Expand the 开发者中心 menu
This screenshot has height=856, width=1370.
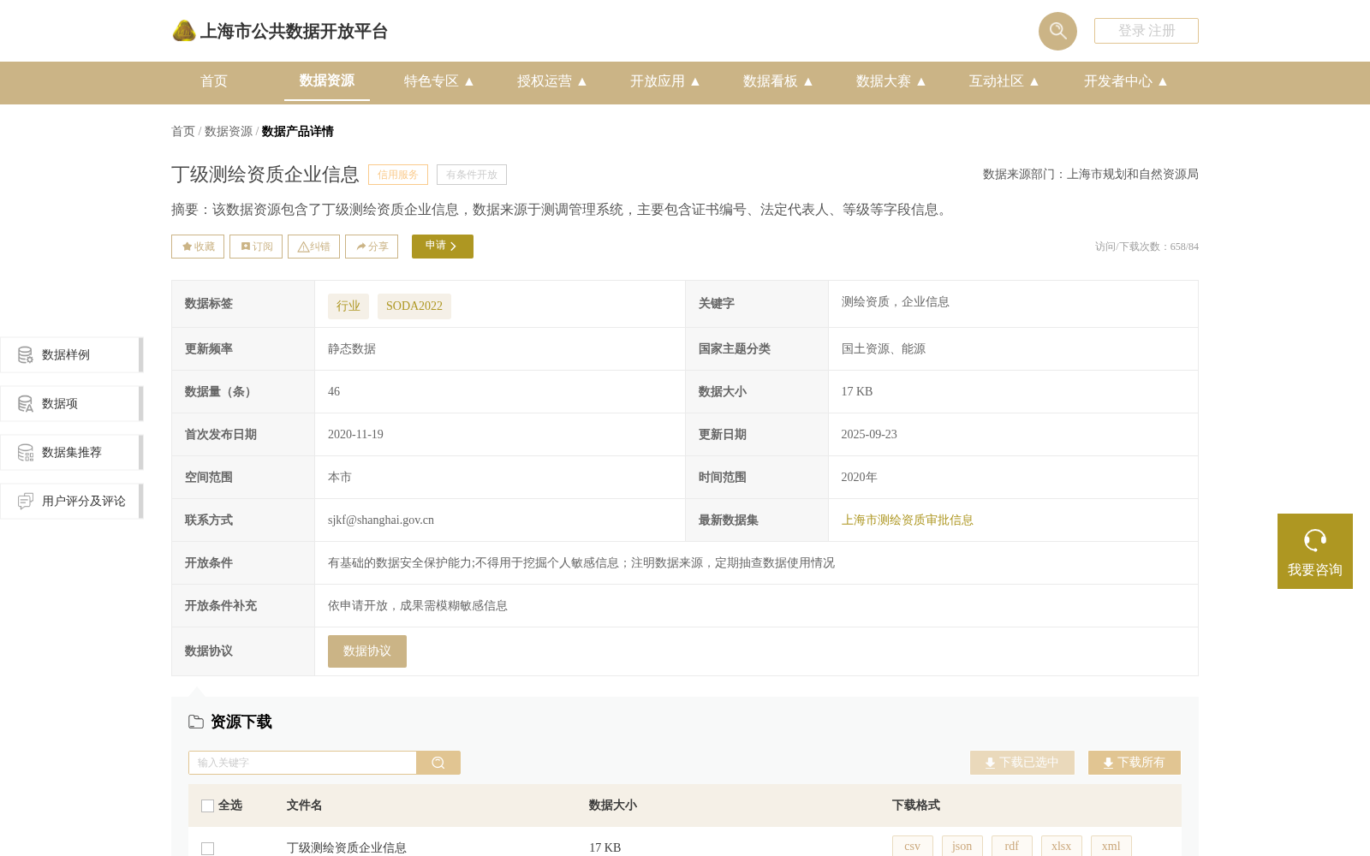pyautogui.click(x=1126, y=81)
